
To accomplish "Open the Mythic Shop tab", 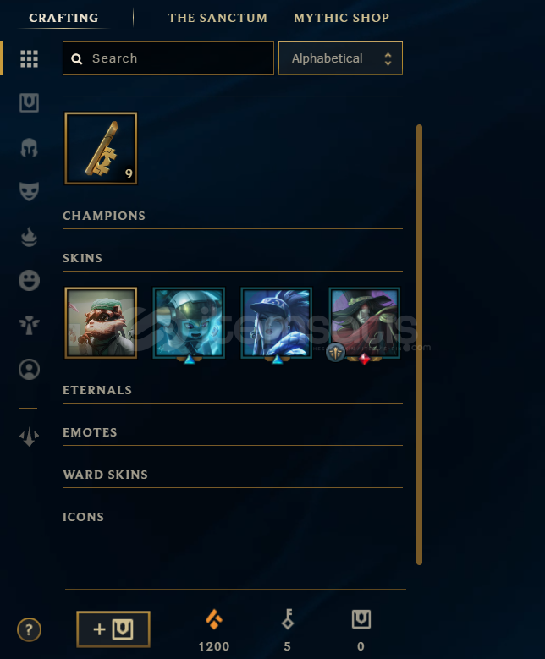I will 341,18.
